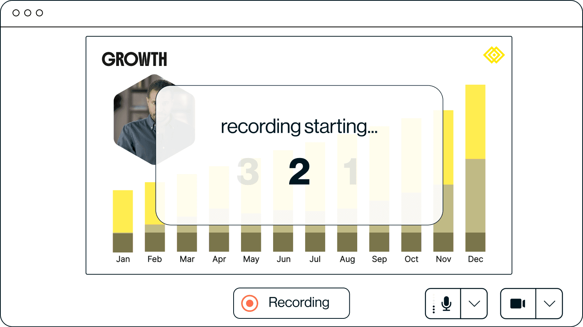The image size is (583, 327).
Task: Expand the camera options dropdown
Action: tap(549, 304)
